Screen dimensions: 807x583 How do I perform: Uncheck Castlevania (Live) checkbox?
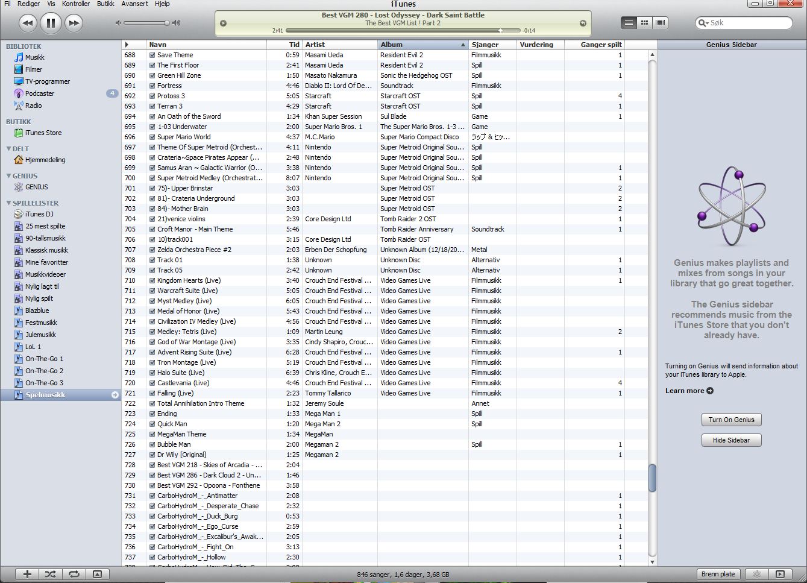click(x=152, y=383)
